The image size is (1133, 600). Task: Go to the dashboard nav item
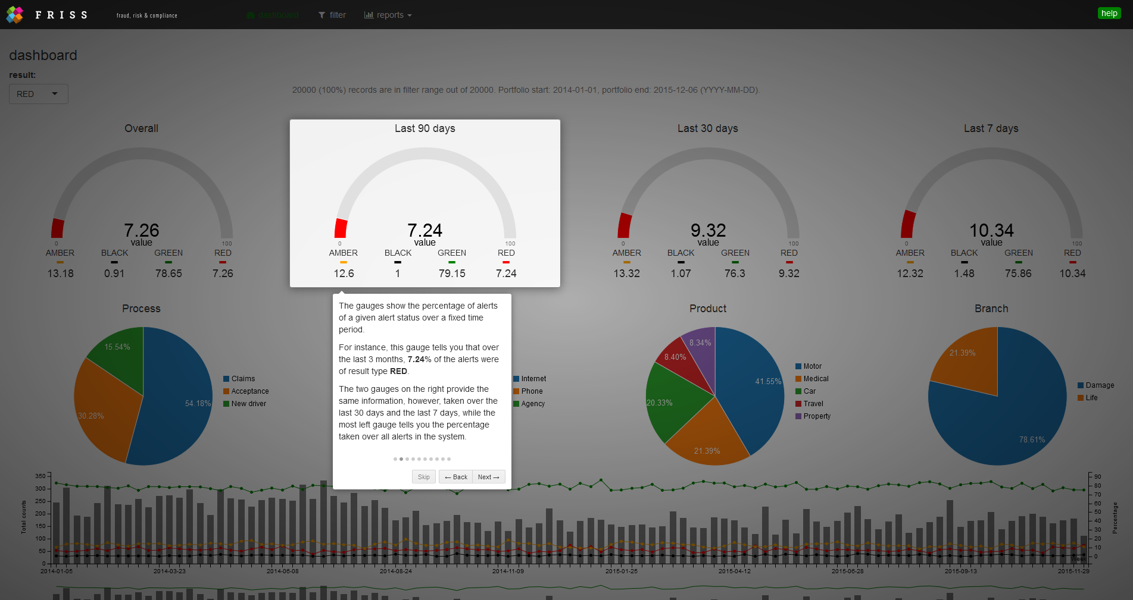click(x=278, y=15)
